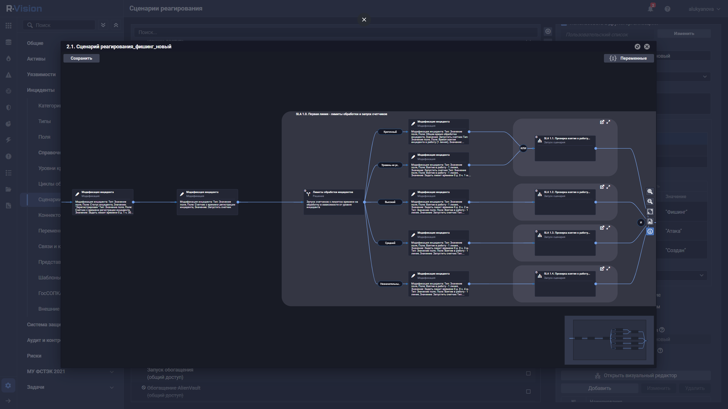Click the block icon in the editor title bar

point(637,47)
